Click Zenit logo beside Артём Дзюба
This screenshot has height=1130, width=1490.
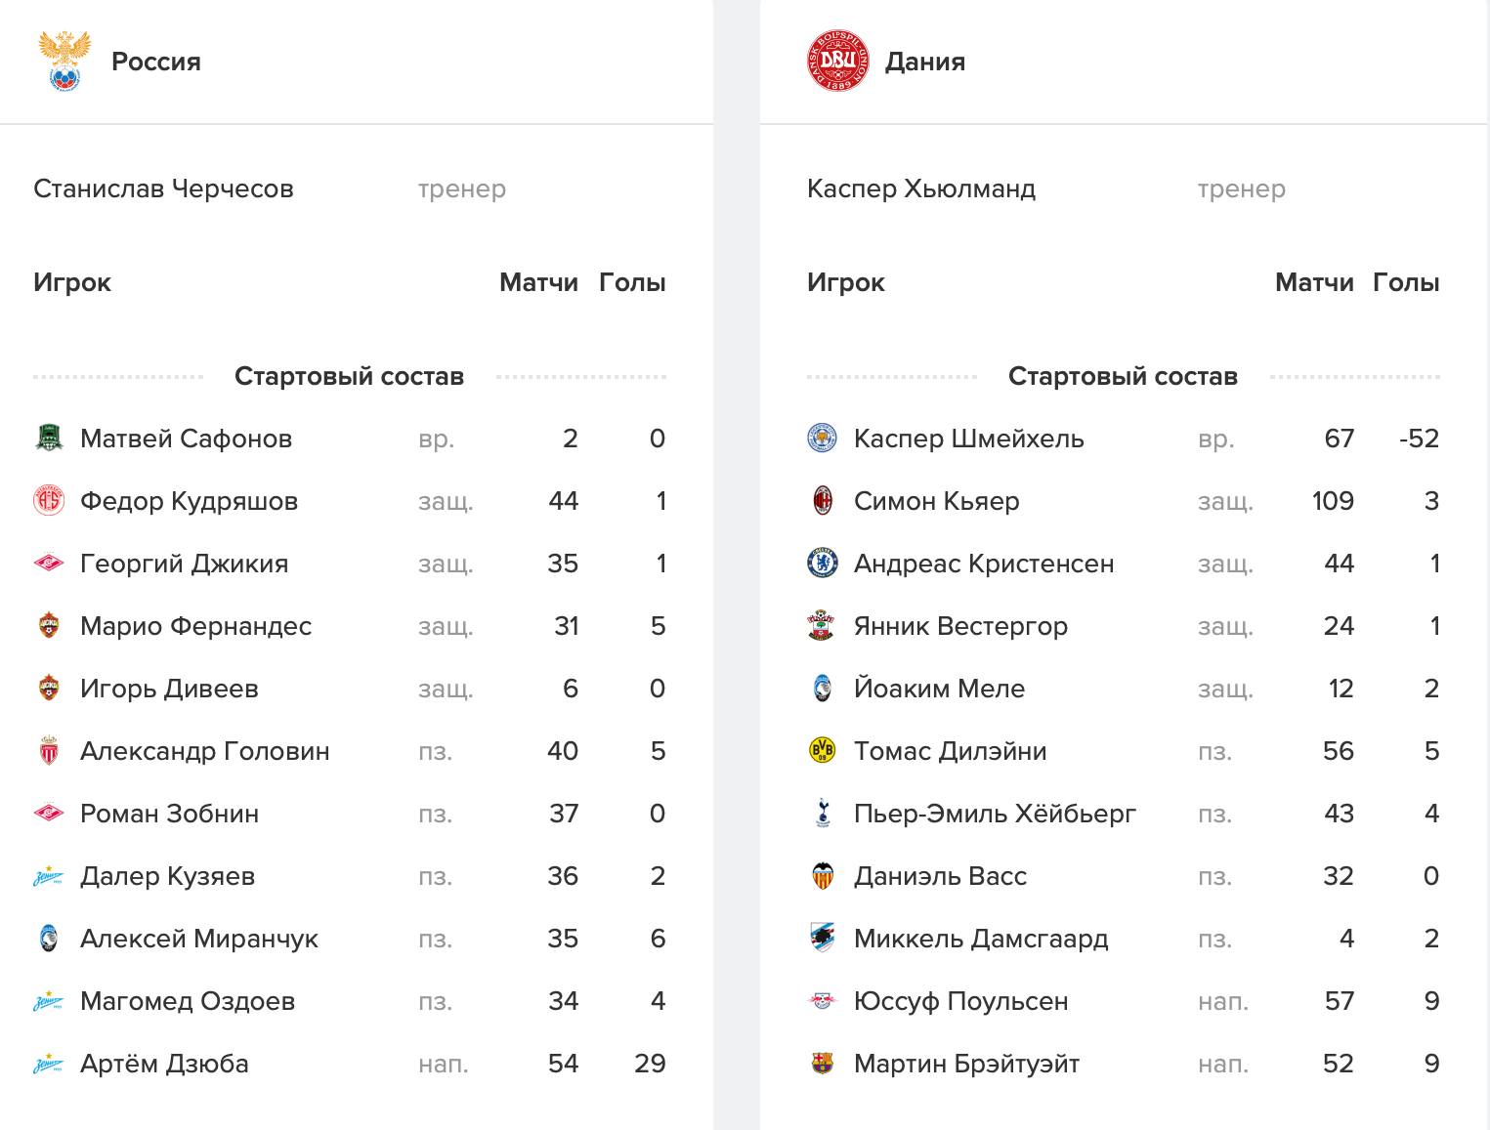(49, 1063)
